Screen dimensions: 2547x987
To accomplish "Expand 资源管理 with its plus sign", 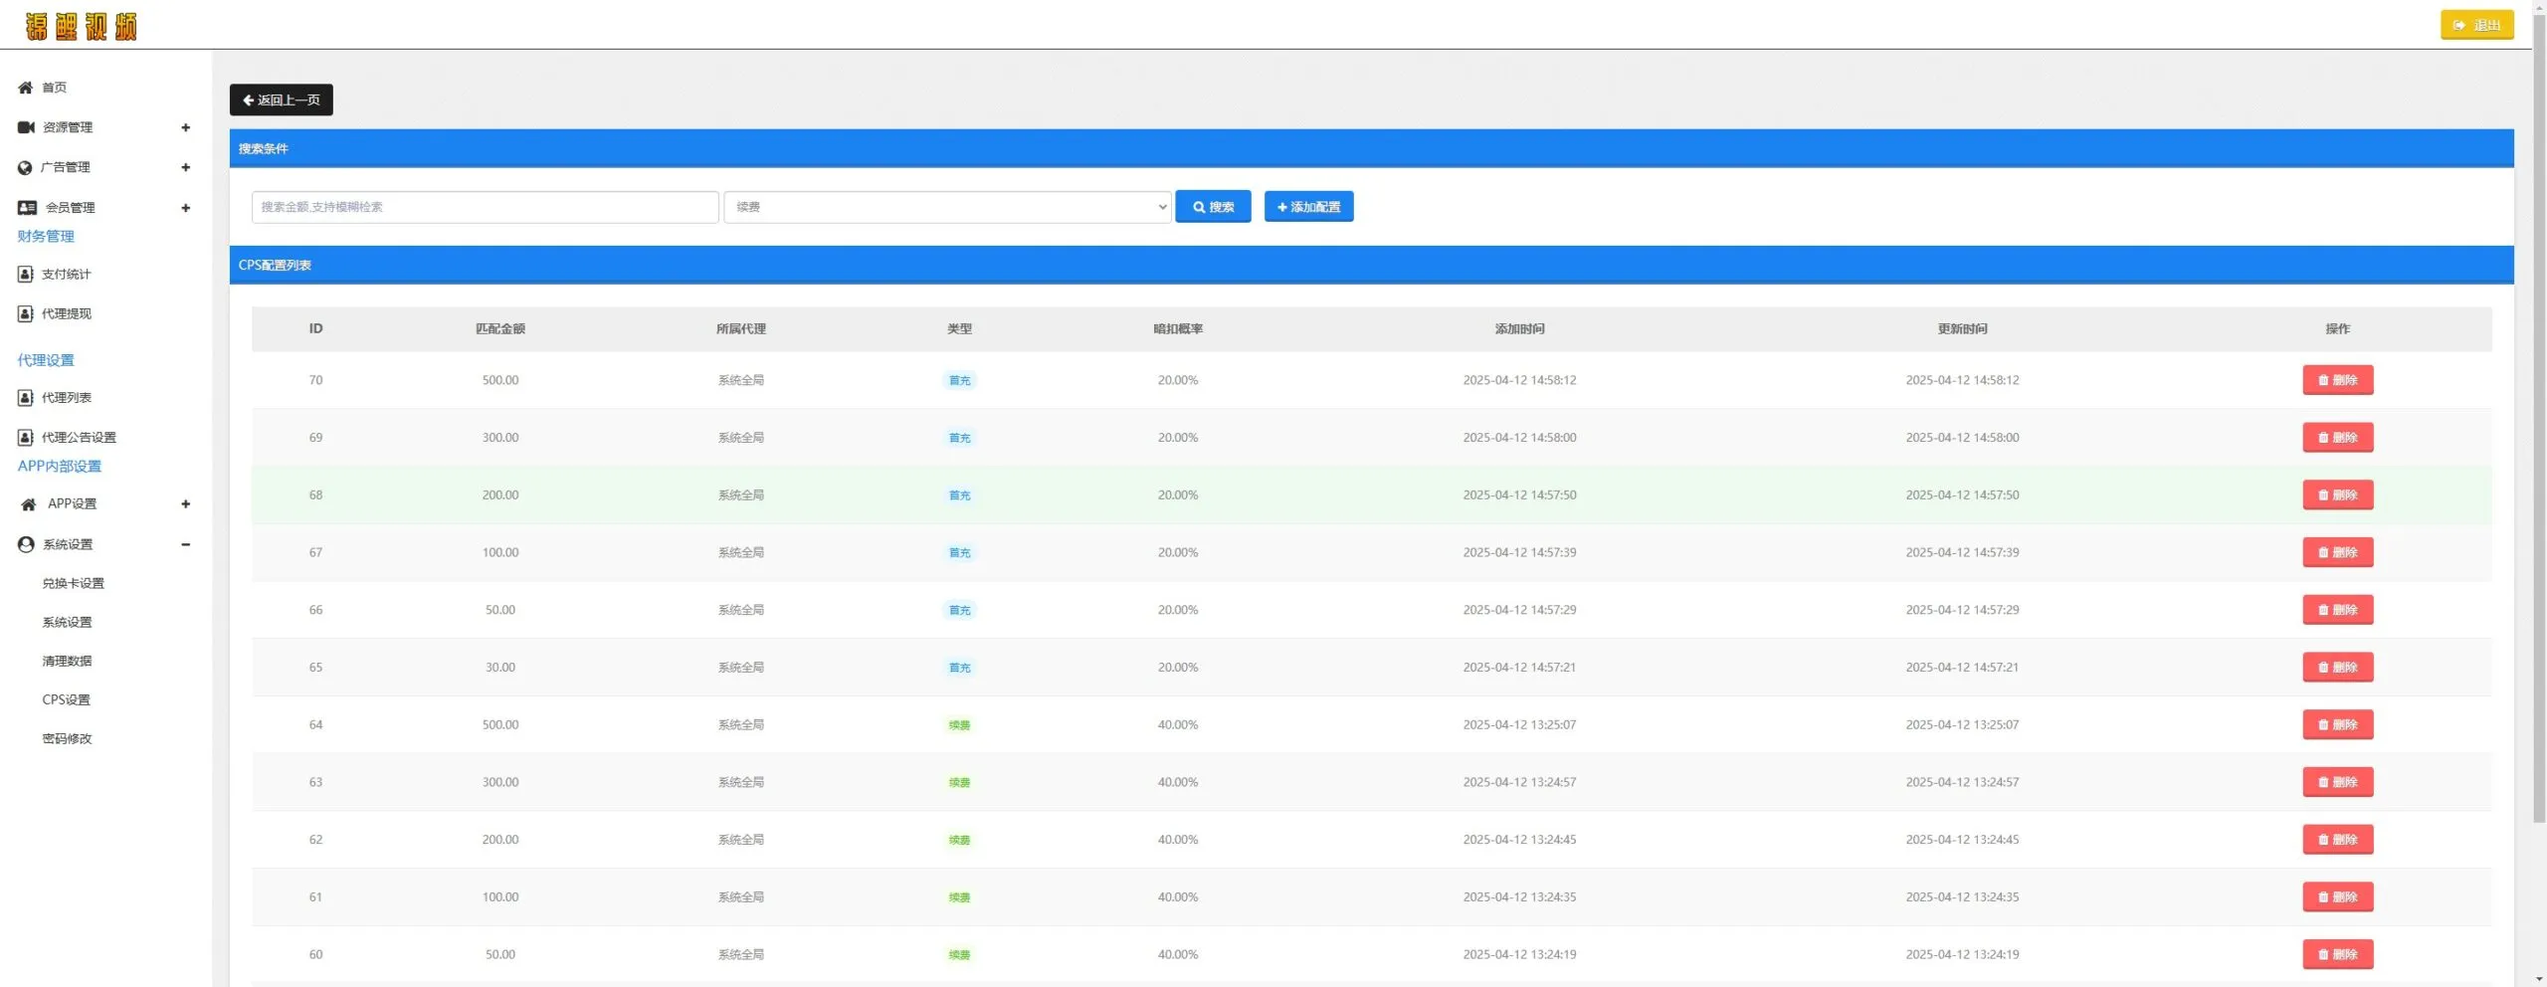I will pyautogui.click(x=185, y=127).
